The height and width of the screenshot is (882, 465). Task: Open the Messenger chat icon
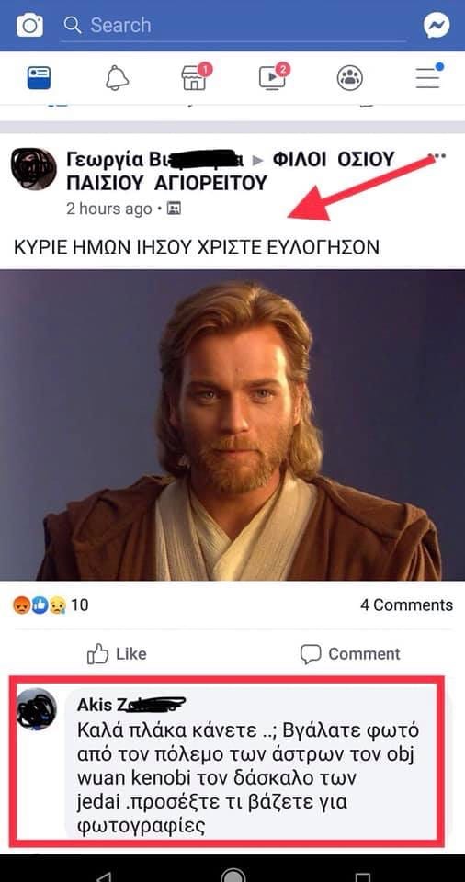pyautogui.click(x=437, y=26)
